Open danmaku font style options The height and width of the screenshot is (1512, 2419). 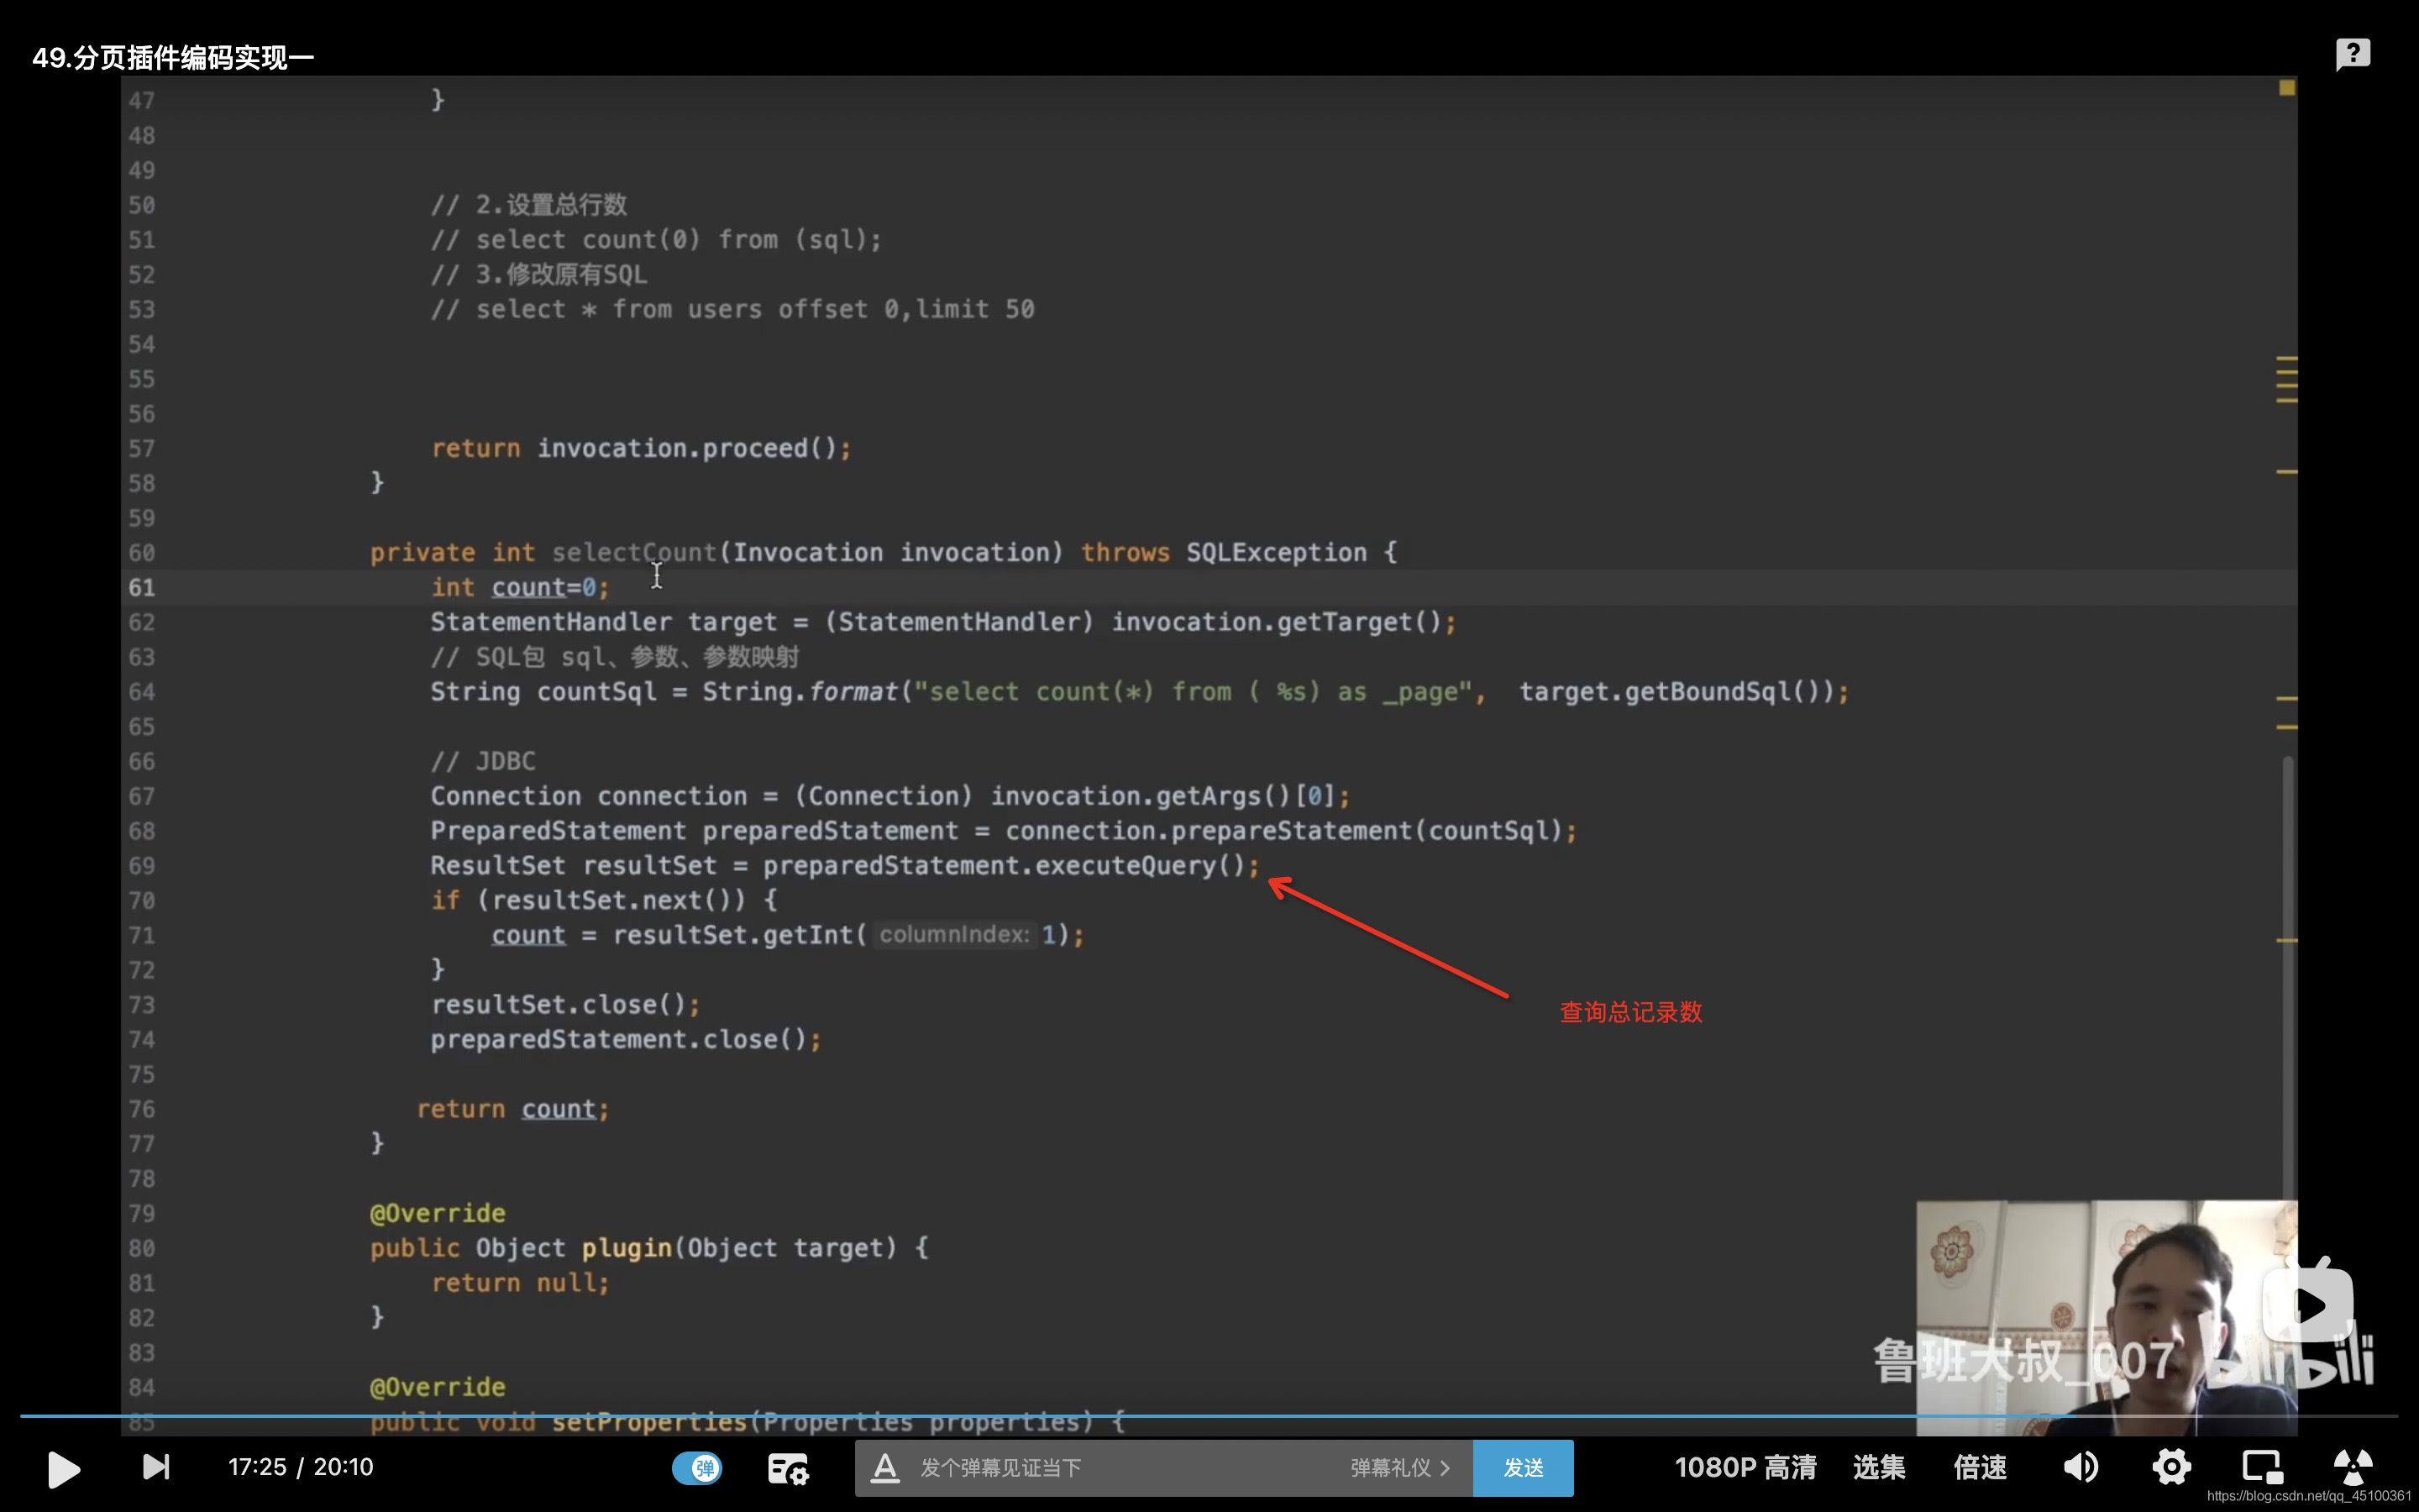coord(884,1468)
